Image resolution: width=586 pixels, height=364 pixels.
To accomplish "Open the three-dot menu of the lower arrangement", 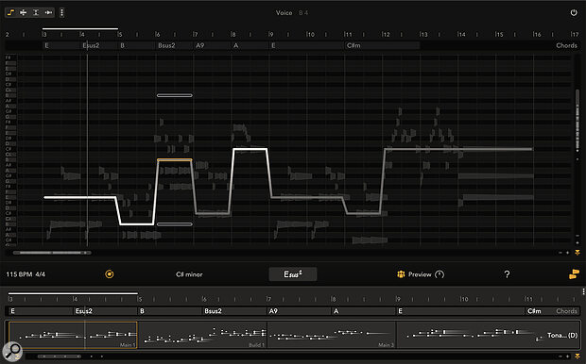I will click(583, 291).
